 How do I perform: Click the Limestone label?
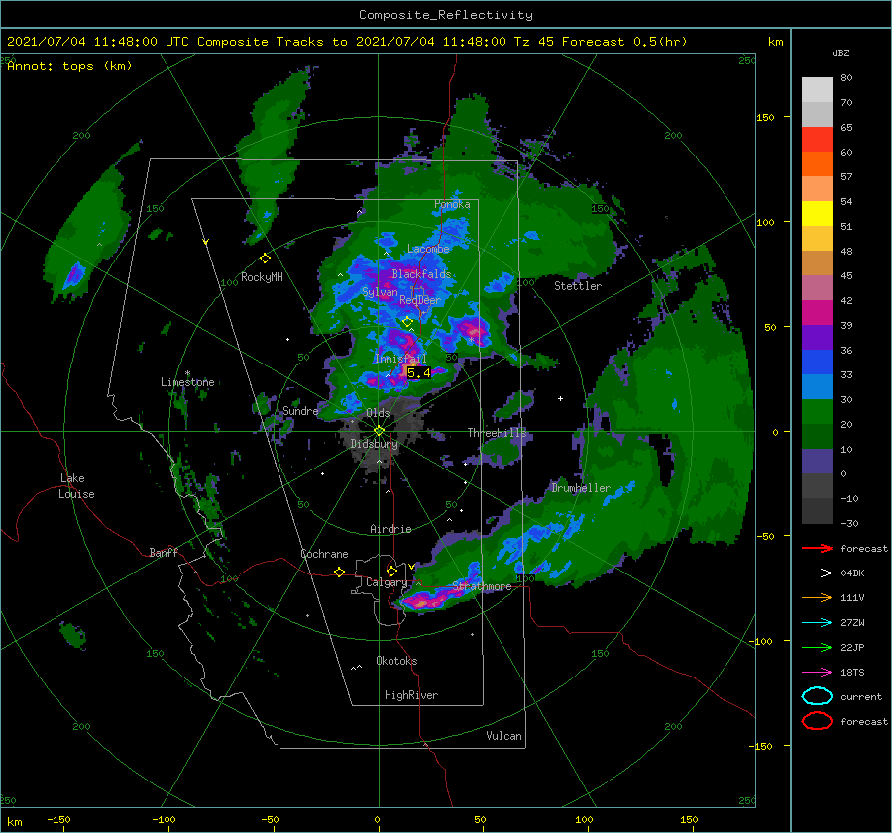coord(187,382)
